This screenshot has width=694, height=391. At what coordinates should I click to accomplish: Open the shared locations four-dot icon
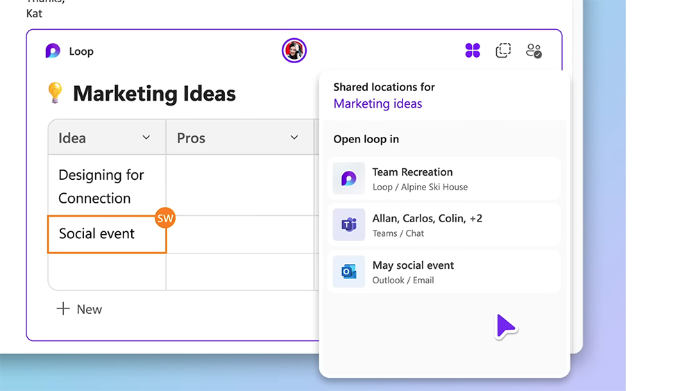[x=473, y=51]
